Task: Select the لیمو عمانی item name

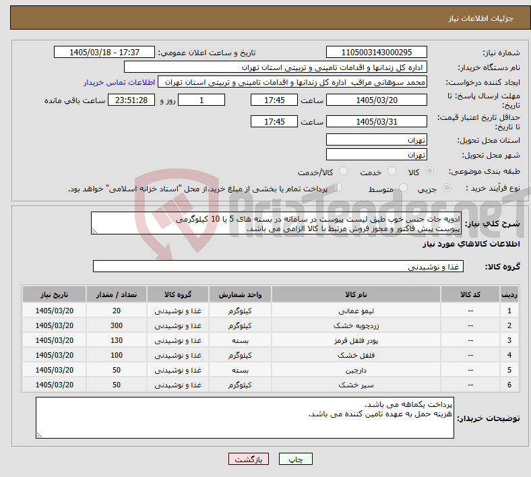Action: (356, 311)
